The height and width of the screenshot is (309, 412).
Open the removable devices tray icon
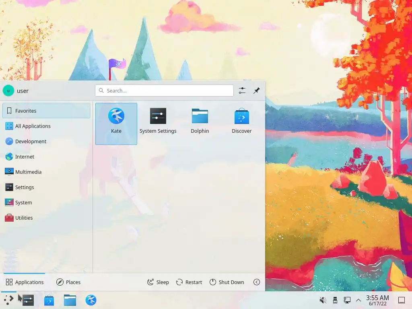[x=335, y=300]
